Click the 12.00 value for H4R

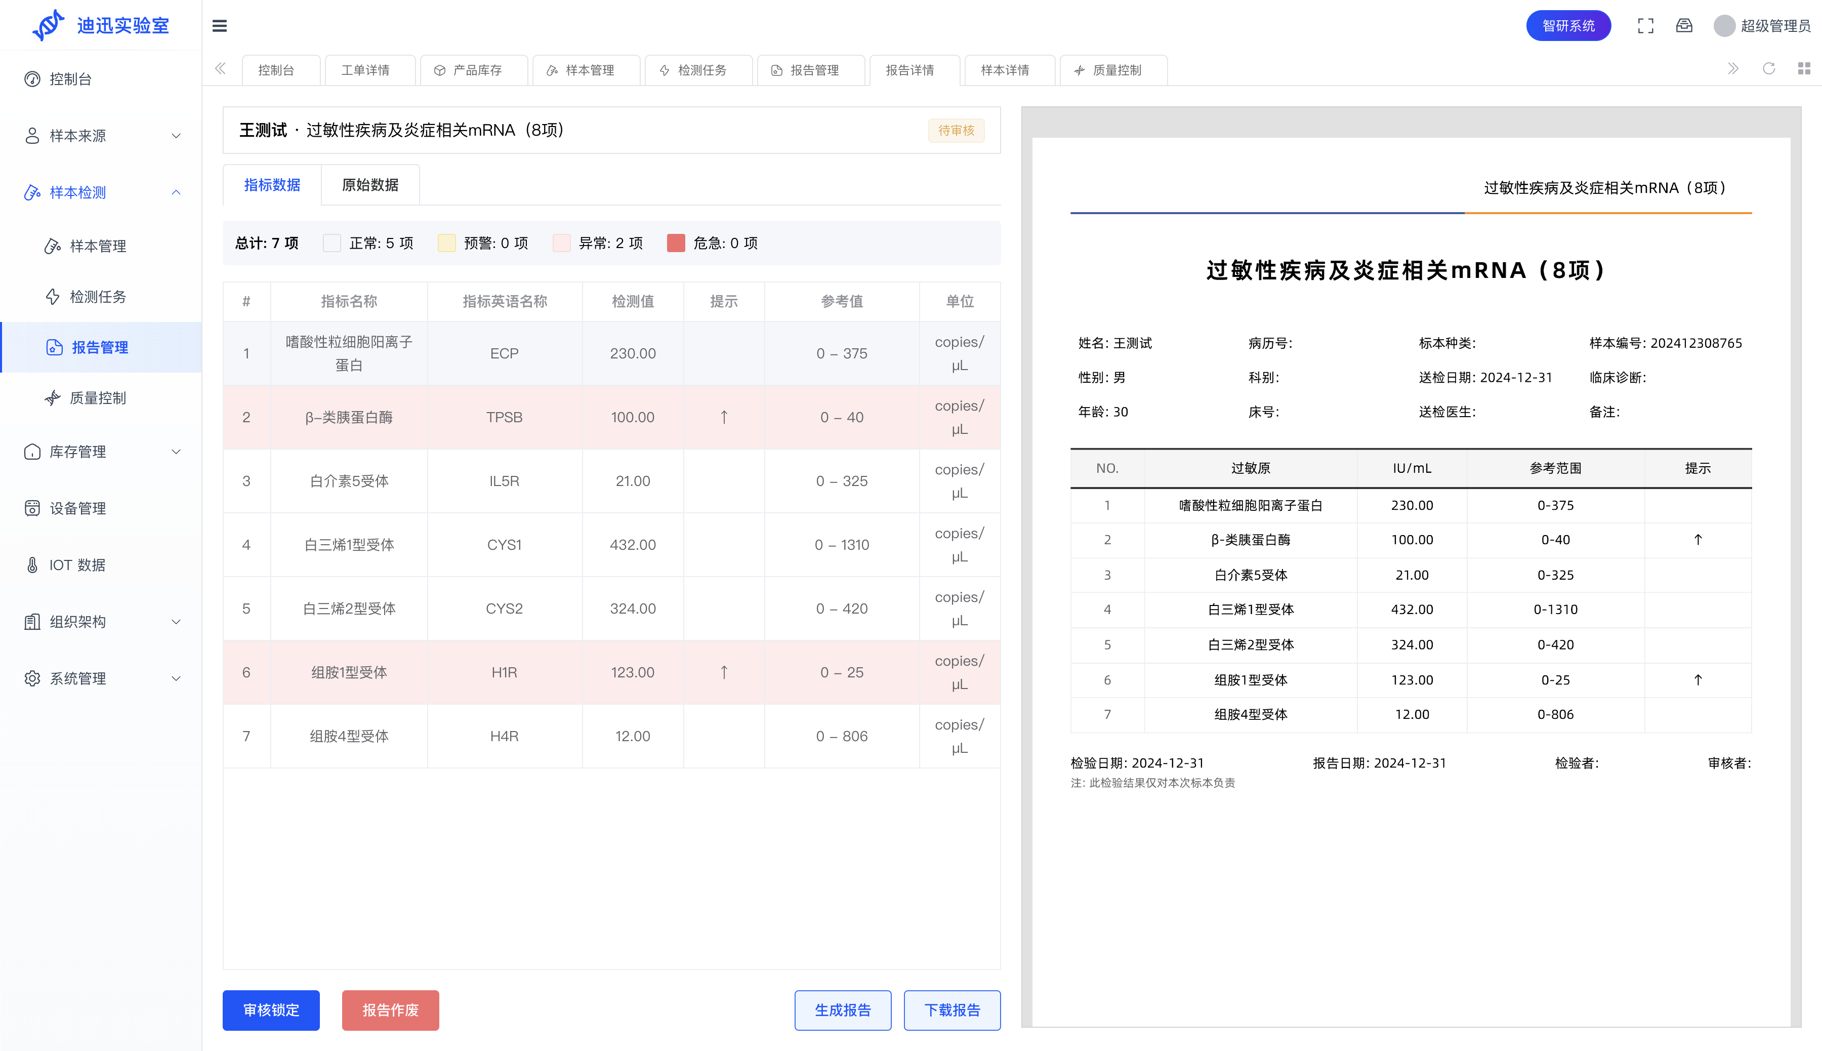pyautogui.click(x=633, y=736)
